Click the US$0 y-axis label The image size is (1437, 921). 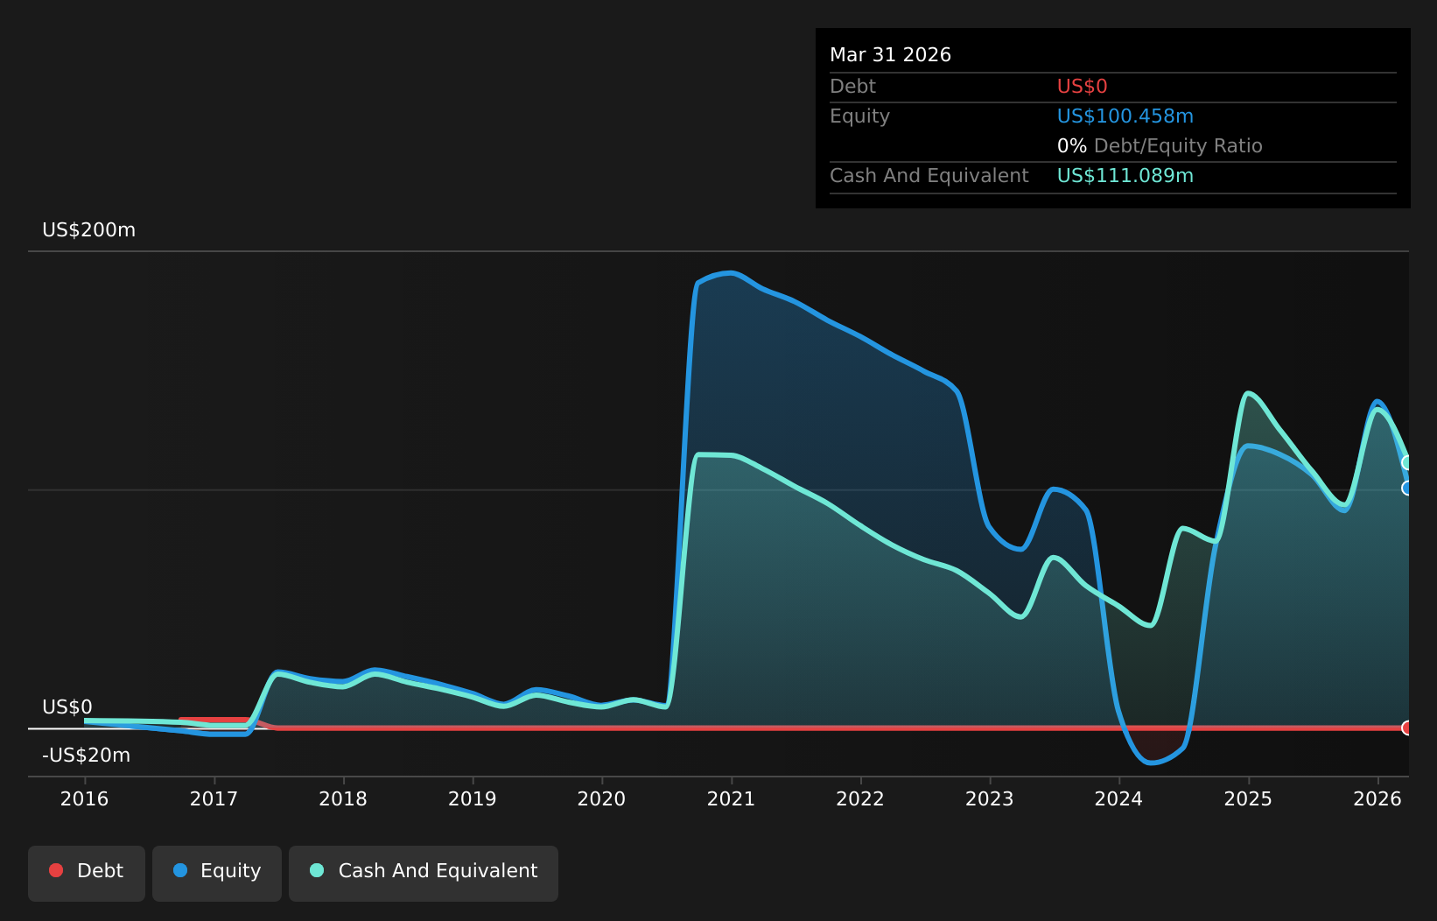(67, 707)
